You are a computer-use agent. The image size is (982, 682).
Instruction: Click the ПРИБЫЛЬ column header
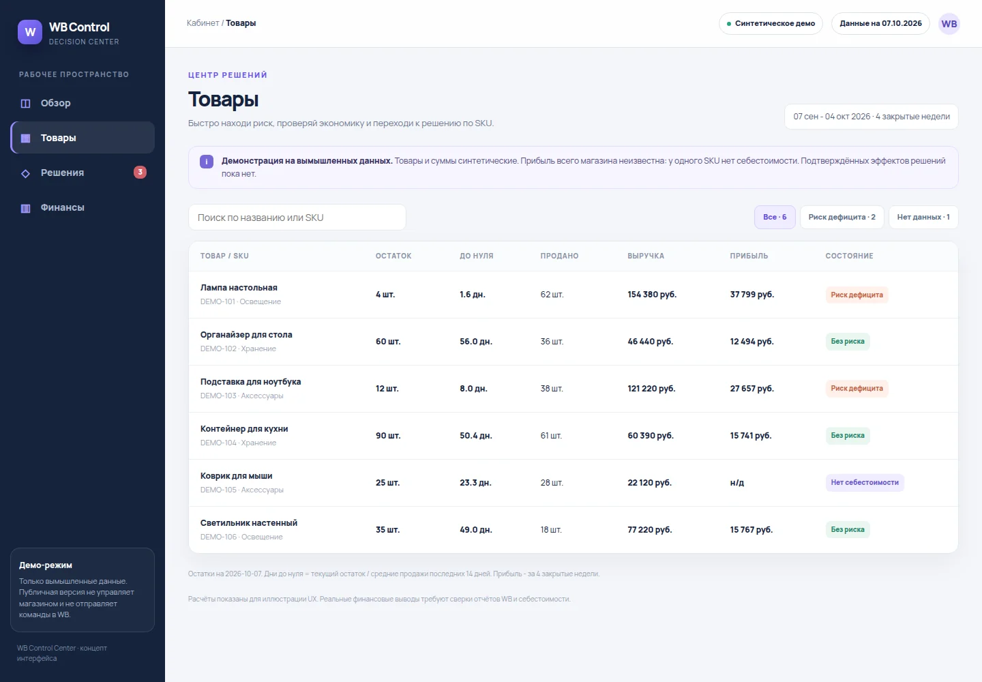click(x=749, y=256)
